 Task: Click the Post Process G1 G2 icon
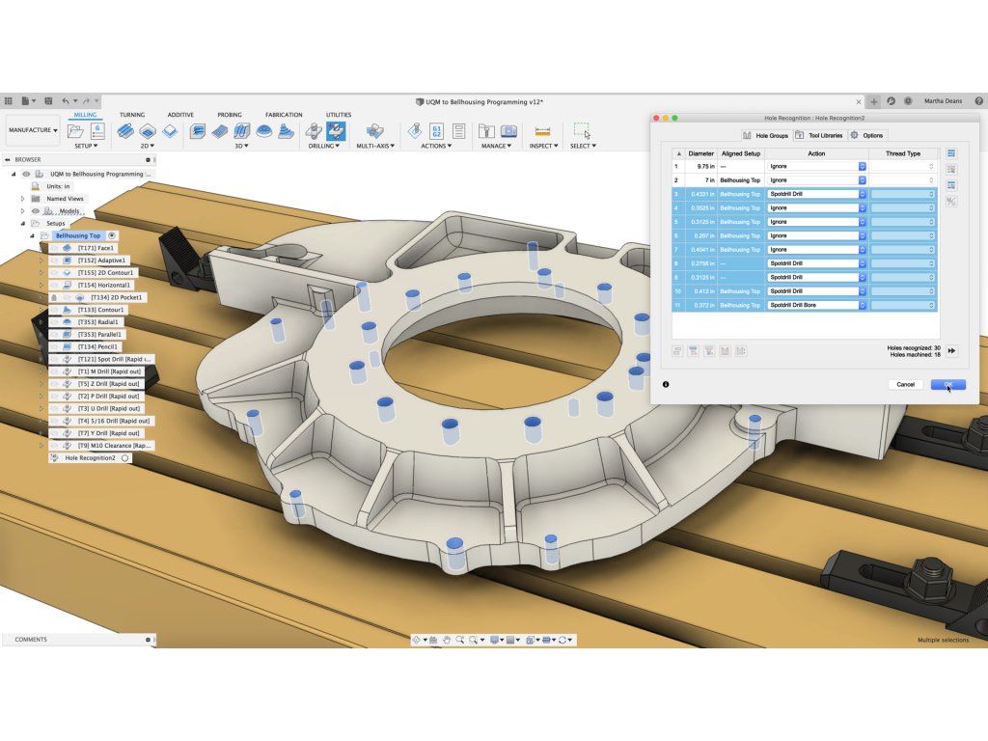coord(437,131)
